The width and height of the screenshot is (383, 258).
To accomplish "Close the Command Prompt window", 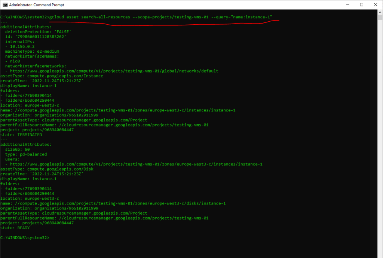I will point(376,4).
